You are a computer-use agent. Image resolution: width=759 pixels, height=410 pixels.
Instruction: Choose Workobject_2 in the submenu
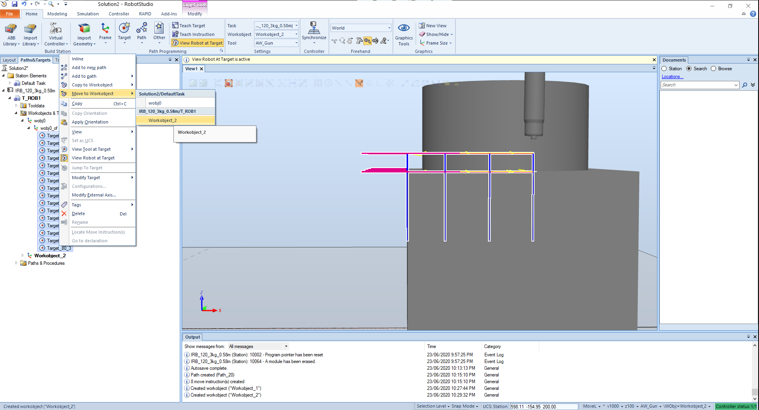[x=162, y=120]
